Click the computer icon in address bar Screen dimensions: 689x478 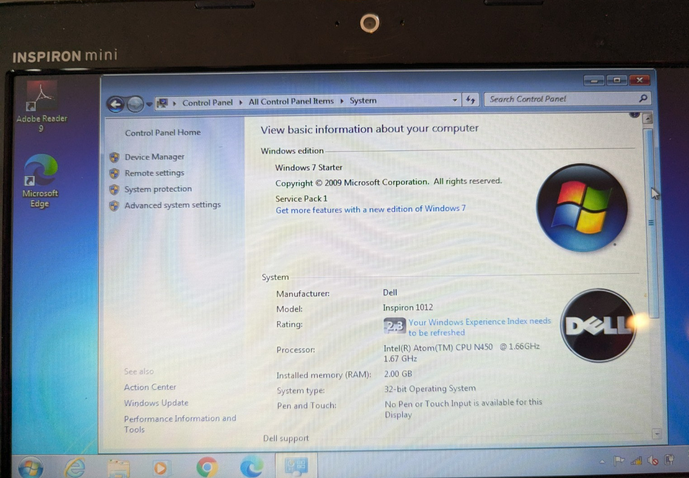[162, 103]
